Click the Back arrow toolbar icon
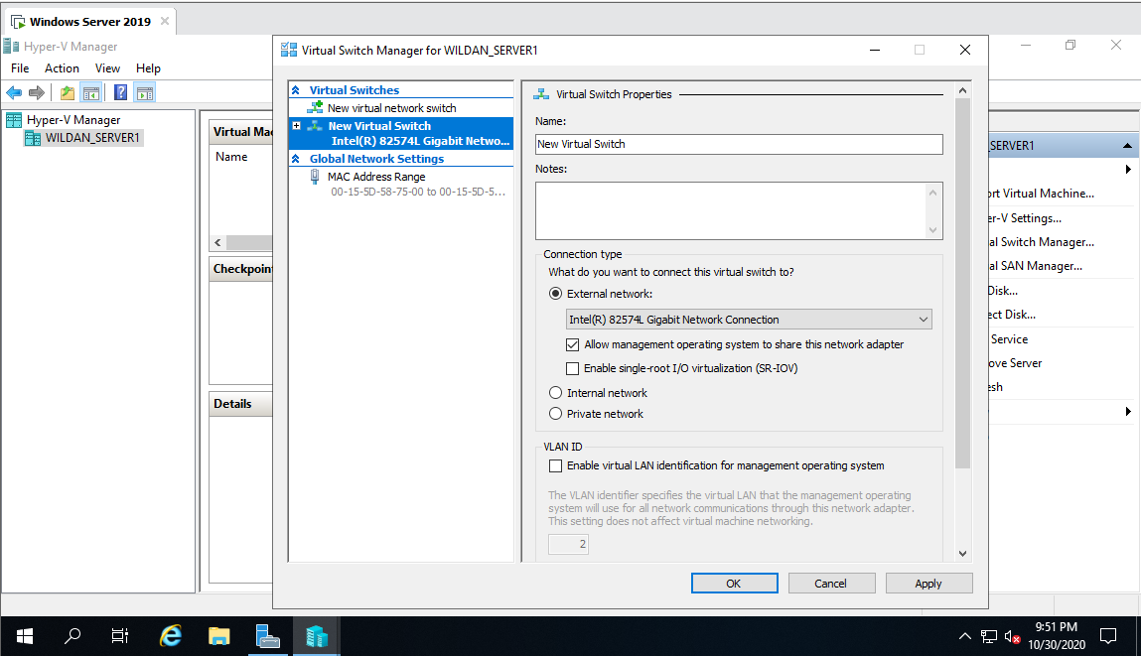 [14, 92]
